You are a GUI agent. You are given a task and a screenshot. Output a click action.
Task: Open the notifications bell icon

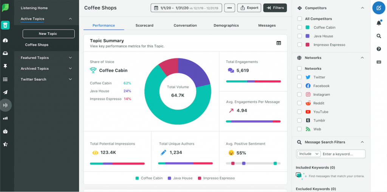pyautogui.click(x=379, y=23)
